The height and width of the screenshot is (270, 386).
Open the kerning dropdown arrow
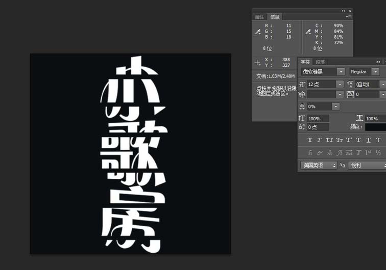340,94
